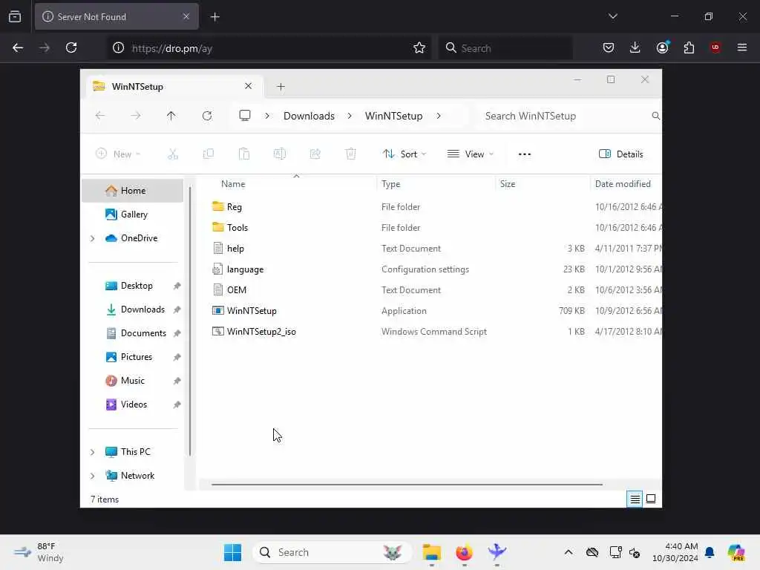Select Home in navigation pane
The height and width of the screenshot is (570, 760).
point(132,191)
